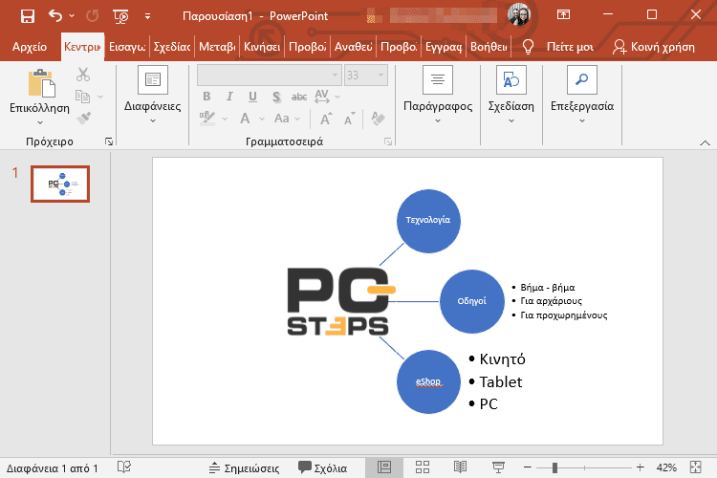717x478 pixels.
Task: Open the Κινήσεις tab
Action: click(262, 47)
